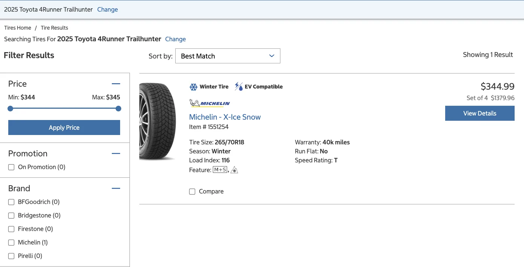Navigate to Tires Home breadcrumb
The height and width of the screenshot is (267, 524).
pos(17,27)
